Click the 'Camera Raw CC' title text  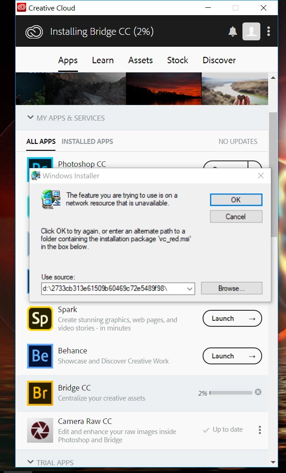(85, 421)
